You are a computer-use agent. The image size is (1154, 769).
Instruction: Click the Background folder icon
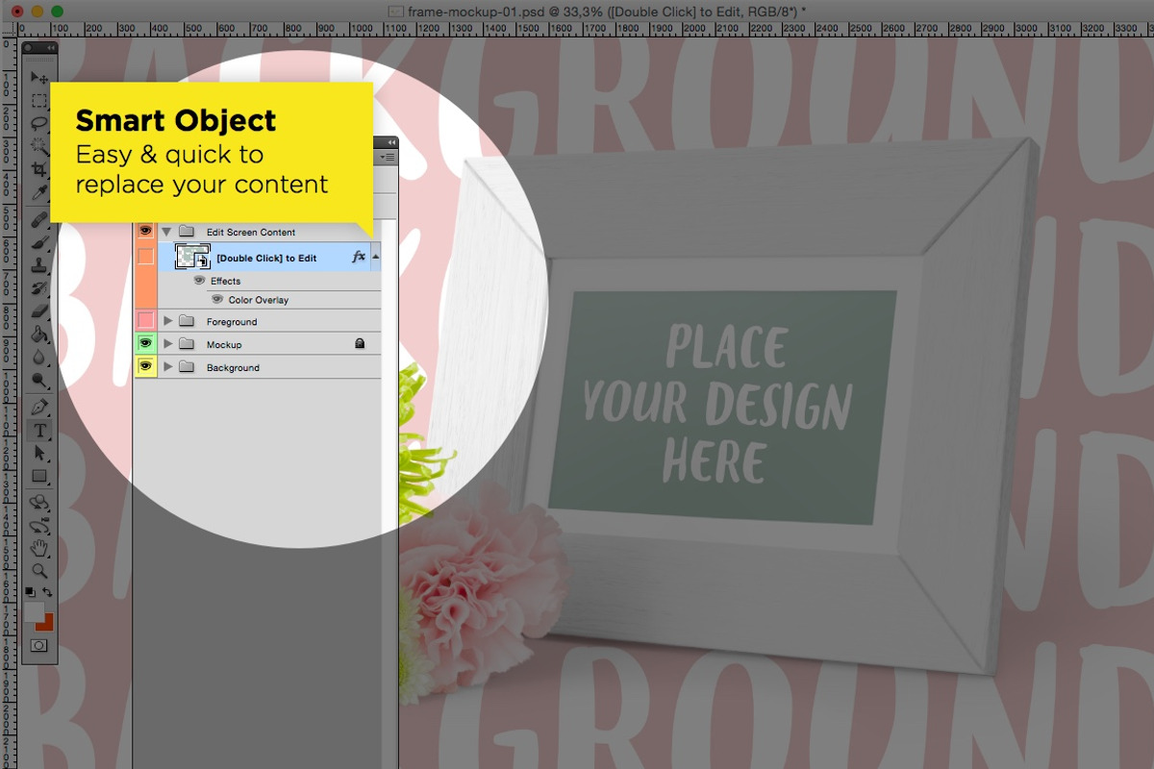[x=187, y=367]
